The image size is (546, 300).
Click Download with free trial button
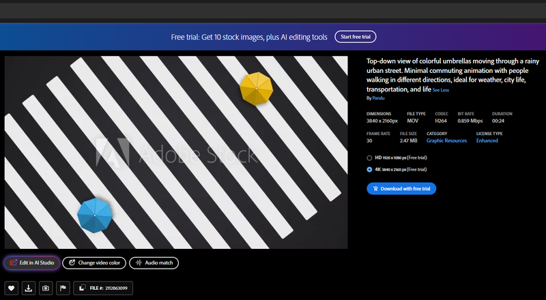click(x=401, y=189)
